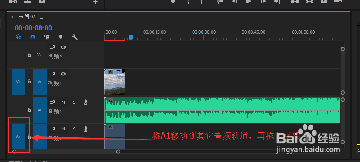Toggle lock on track 视频2
The width and height of the screenshot is (360, 162).
(x=29, y=55)
